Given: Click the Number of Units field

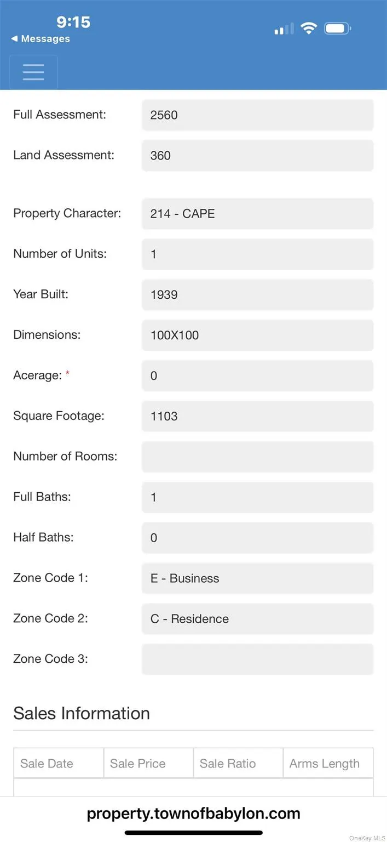Looking at the screenshot, I should coord(257,254).
